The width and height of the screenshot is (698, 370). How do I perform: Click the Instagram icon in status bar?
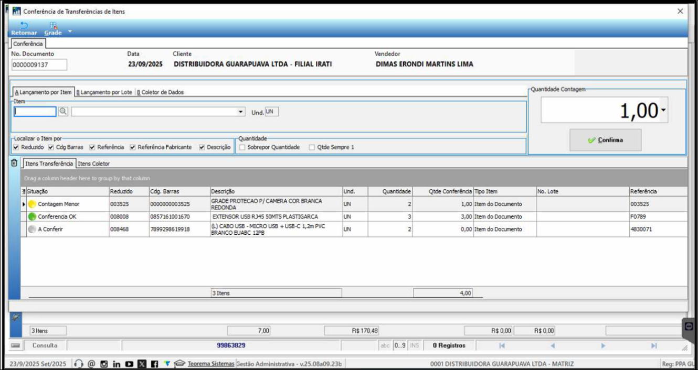point(104,364)
